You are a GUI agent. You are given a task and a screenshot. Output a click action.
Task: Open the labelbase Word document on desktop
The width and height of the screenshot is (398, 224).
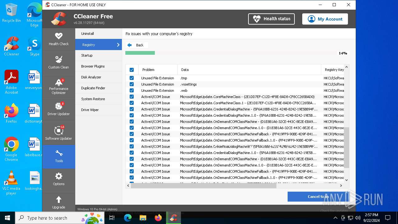[34, 147]
